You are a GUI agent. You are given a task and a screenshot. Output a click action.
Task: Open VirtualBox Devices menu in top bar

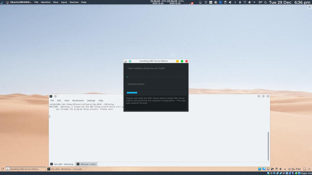[74, 2]
